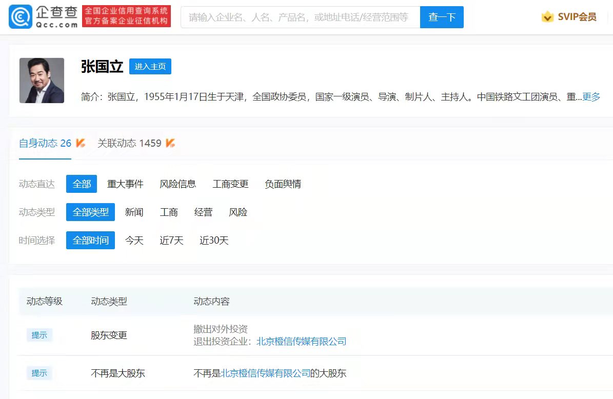Select 全部类型 in 动态类型 filter

91,212
